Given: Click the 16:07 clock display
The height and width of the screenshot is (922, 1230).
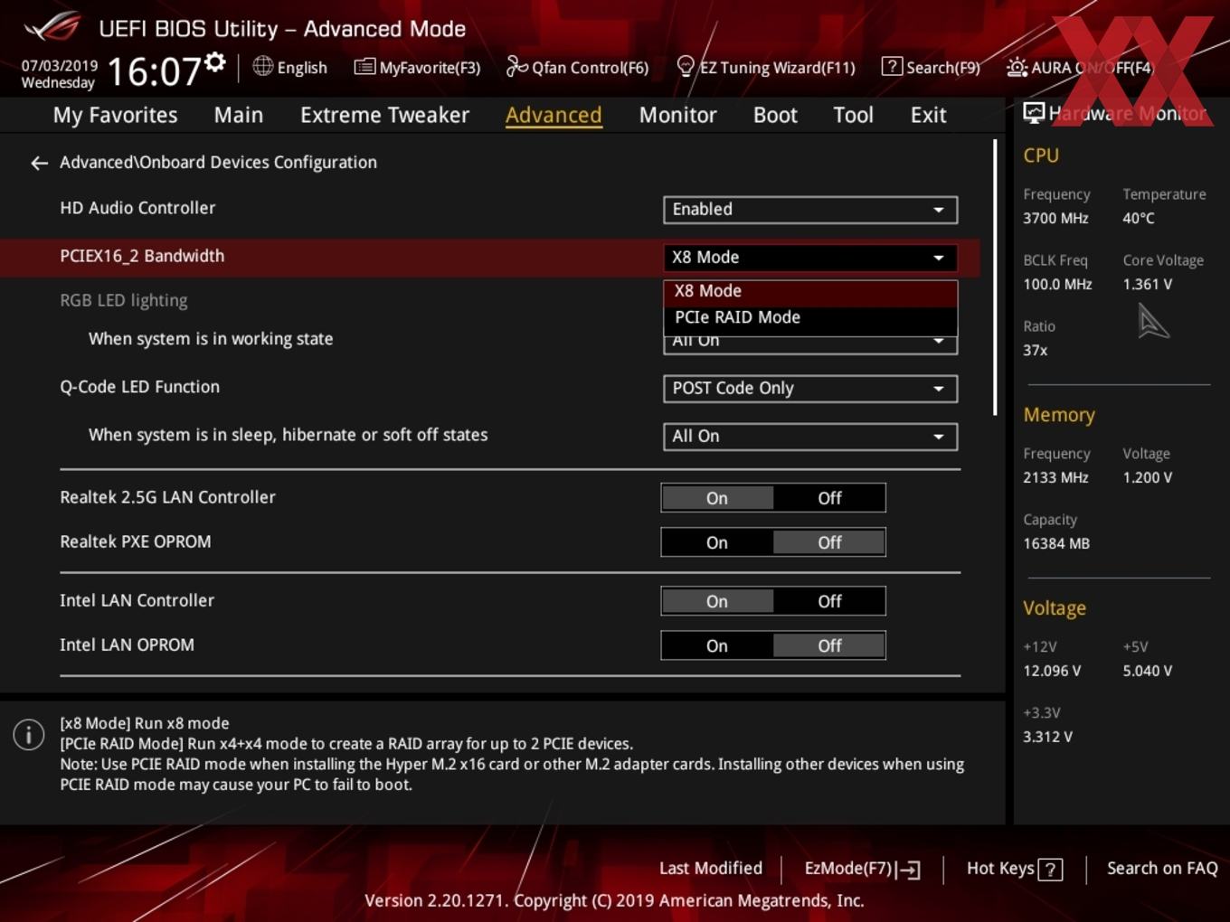Looking at the screenshot, I should (x=154, y=71).
